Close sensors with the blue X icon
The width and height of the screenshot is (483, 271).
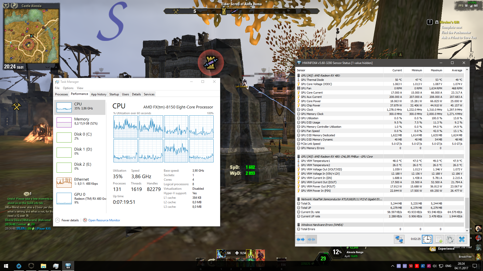pyautogui.click(x=462, y=239)
